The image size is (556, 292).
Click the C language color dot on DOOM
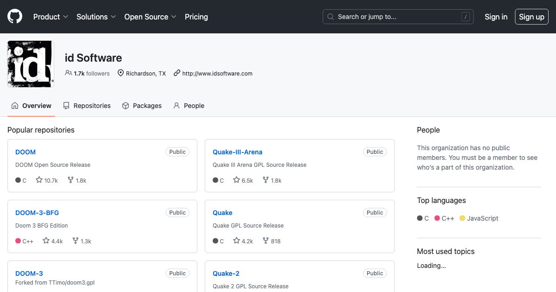pyautogui.click(x=17, y=180)
